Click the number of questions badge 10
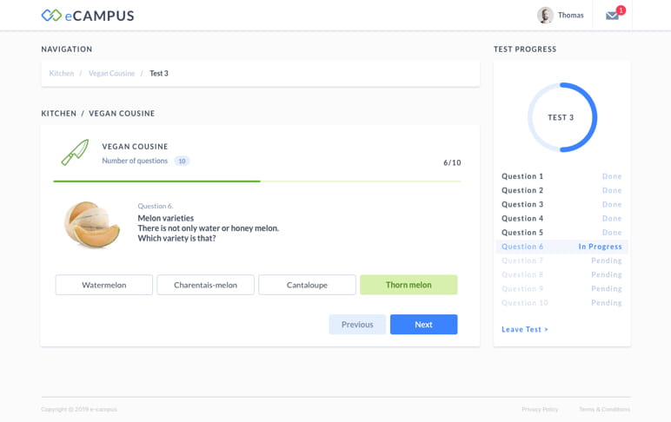The height and width of the screenshot is (422, 671). tap(182, 162)
